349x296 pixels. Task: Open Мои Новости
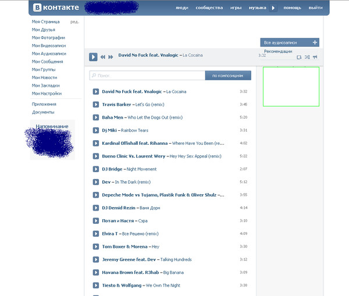click(x=44, y=78)
